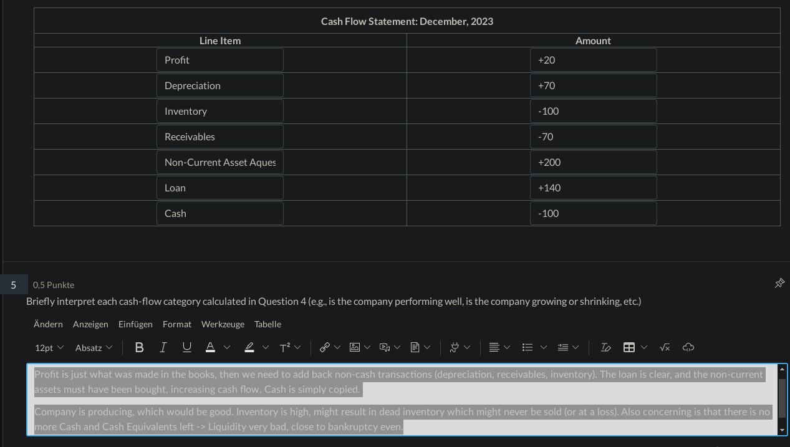
Task: Toggle italic formatting in the editor
Action: coord(163,347)
